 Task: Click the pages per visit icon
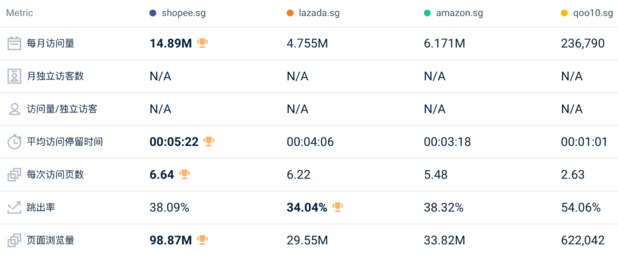[x=14, y=175]
